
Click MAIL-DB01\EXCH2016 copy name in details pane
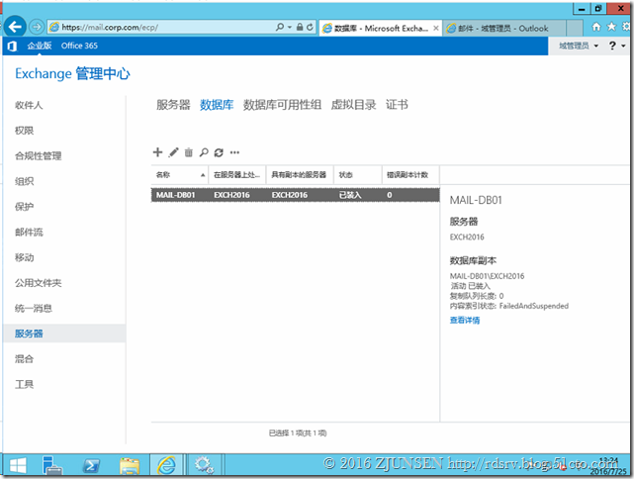point(487,276)
